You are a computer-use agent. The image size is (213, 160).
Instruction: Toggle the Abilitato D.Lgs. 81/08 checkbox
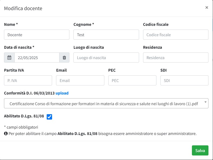click(x=49, y=117)
